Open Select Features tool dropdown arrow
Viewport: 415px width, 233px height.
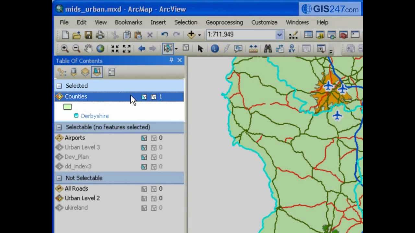[x=176, y=49]
